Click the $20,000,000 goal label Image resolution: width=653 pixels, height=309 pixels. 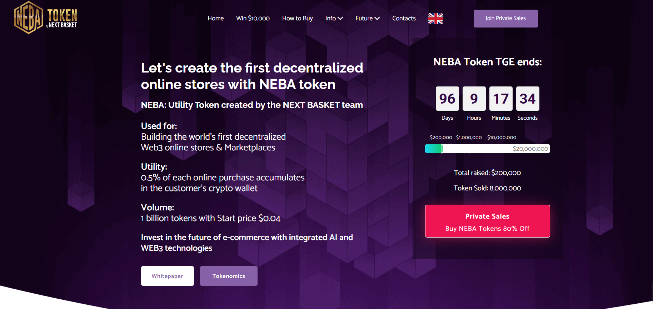(x=530, y=149)
